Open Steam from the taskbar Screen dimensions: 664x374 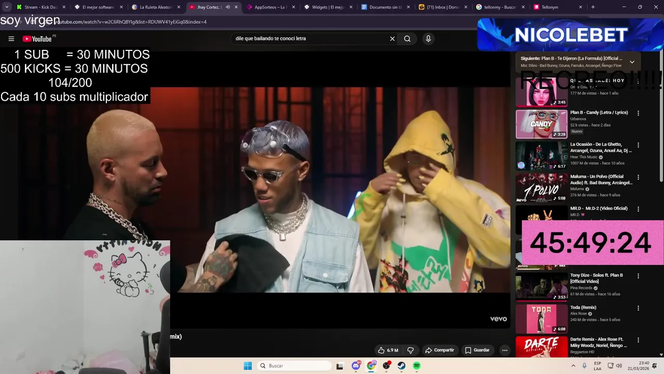(x=402, y=366)
